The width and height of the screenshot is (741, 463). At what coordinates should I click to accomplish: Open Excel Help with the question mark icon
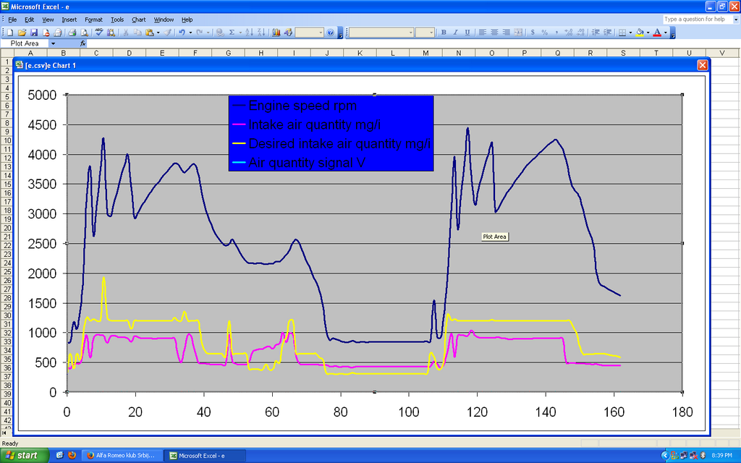click(330, 32)
